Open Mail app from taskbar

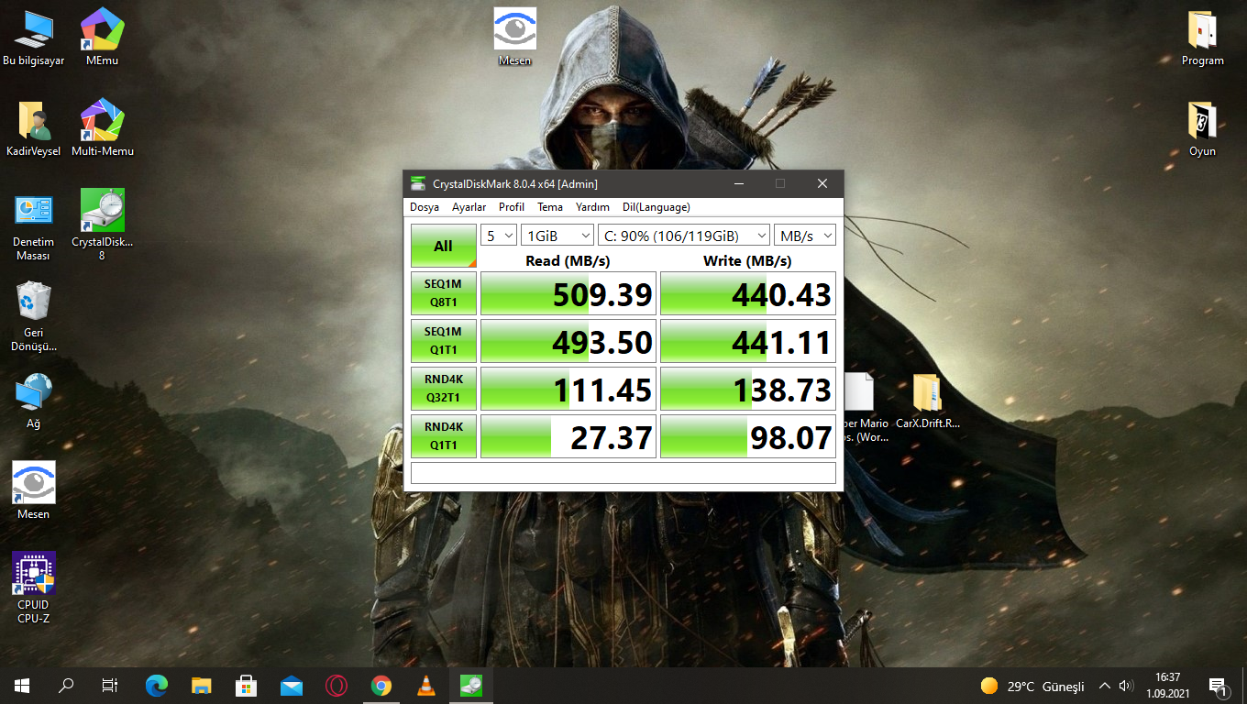click(x=292, y=686)
